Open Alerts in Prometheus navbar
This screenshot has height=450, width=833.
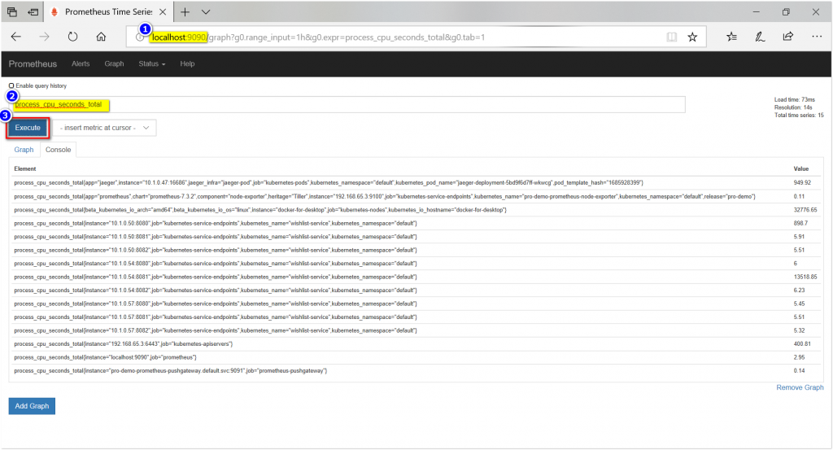[81, 63]
